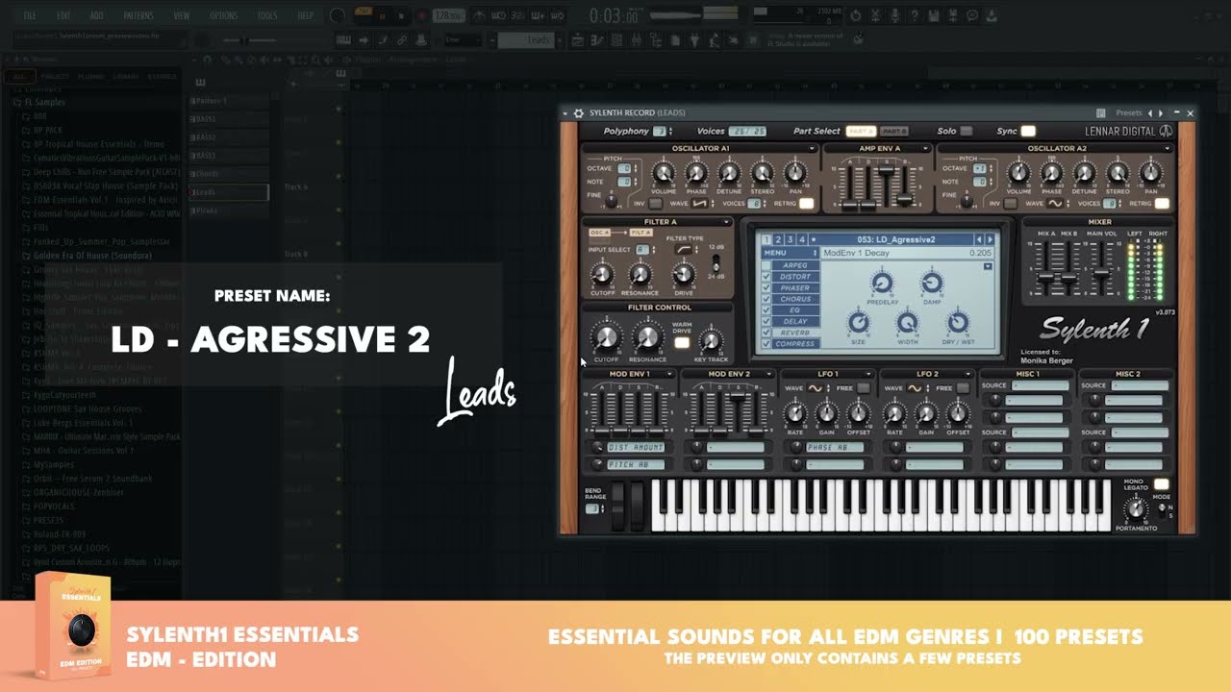Select display page 1 button
Image resolution: width=1231 pixels, height=692 pixels.
point(767,239)
